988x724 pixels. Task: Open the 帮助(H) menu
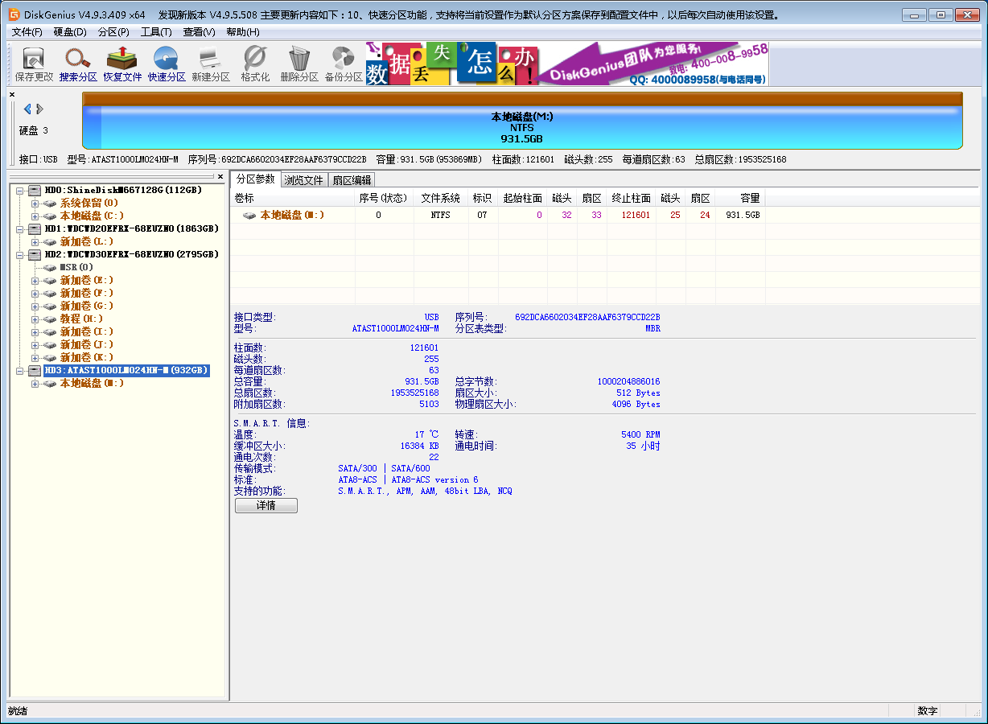[242, 31]
